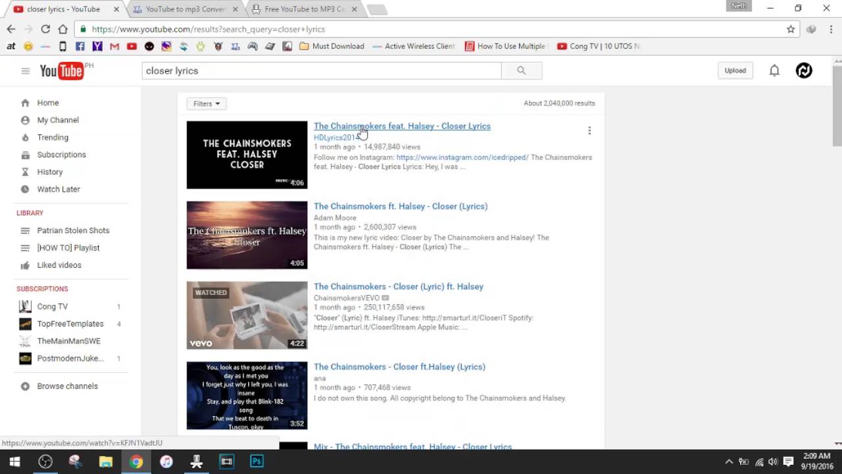Open the notifications bell
This screenshot has width=842, height=474.
(x=774, y=70)
